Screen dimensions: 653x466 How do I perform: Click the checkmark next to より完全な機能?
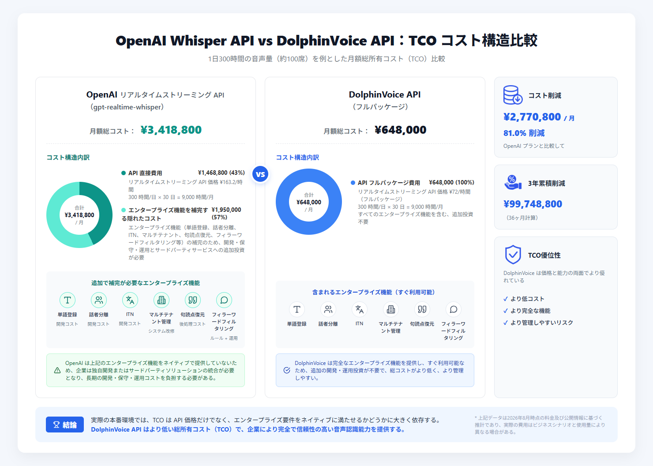(506, 311)
